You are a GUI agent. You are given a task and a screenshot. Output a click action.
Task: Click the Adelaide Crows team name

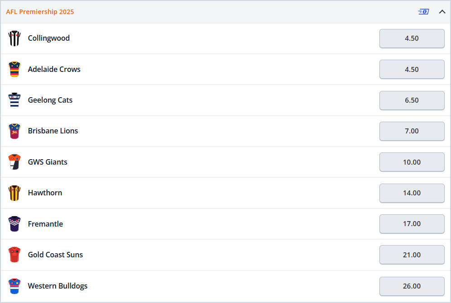pyautogui.click(x=54, y=69)
